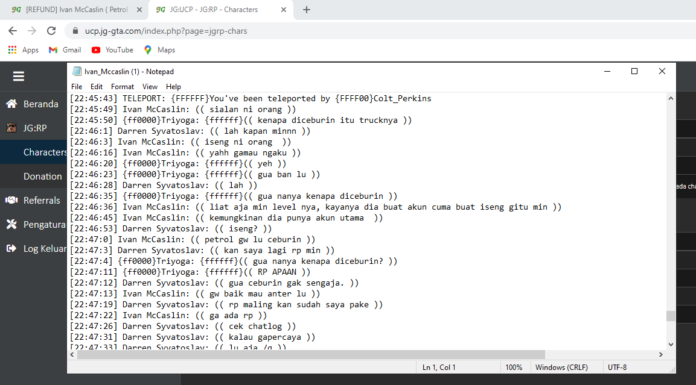Screen dimensions: 696x385
Task: View site info via padlock icon
Action: [75, 31]
